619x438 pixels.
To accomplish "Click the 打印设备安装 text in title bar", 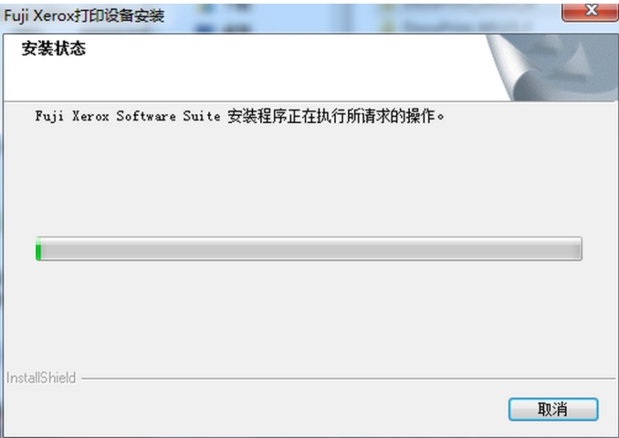I will pos(120,16).
